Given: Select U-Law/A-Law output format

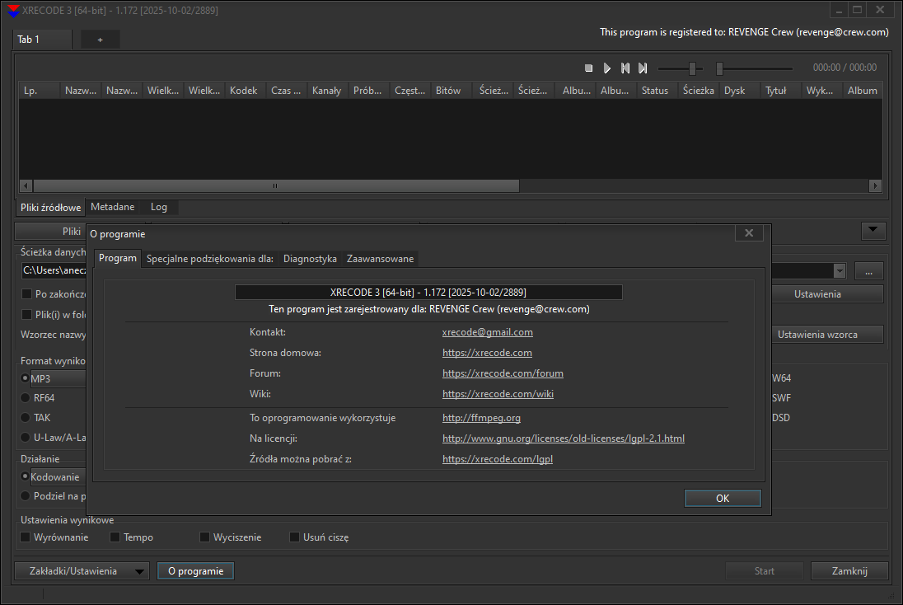Looking at the screenshot, I should pyautogui.click(x=25, y=438).
